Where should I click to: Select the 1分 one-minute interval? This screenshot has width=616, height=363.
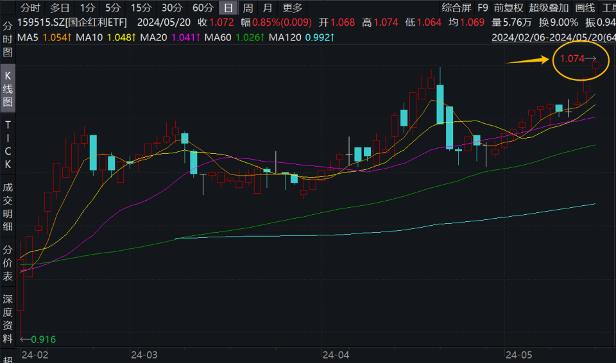[x=88, y=8]
